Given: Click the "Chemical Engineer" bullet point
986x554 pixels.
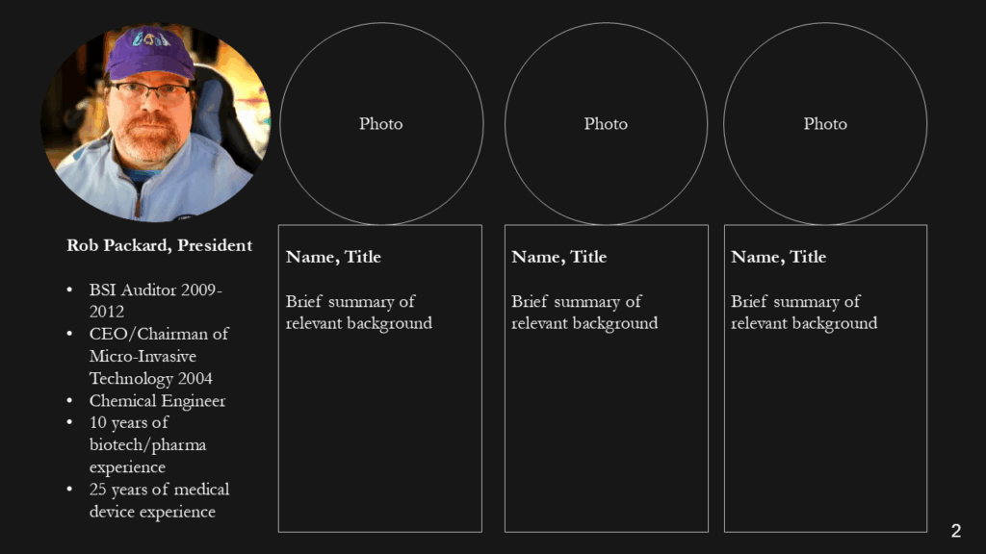Looking at the screenshot, I should click(x=157, y=401).
